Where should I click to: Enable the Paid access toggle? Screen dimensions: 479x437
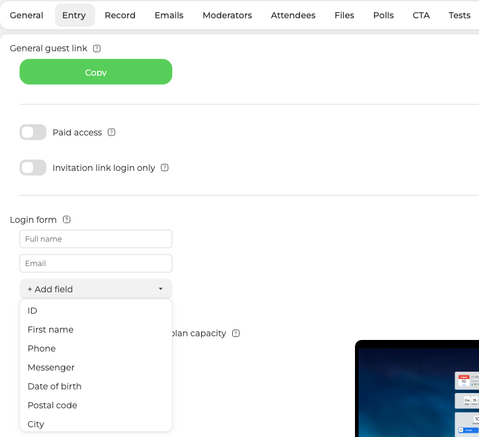[x=33, y=132]
